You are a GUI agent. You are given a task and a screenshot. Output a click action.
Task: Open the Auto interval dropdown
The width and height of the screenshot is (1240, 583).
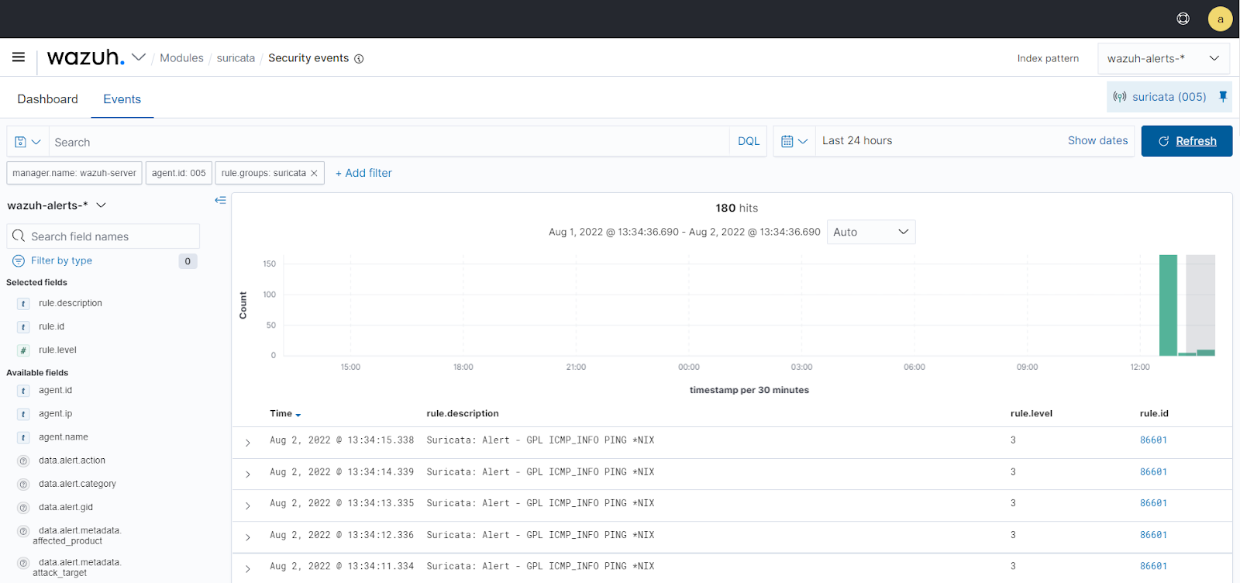pos(871,232)
